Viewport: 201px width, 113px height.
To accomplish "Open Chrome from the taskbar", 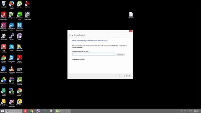I will pyautogui.click(x=32, y=111).
